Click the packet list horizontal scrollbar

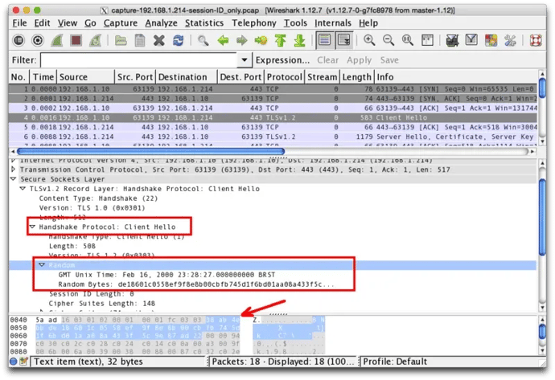point(161,150)
